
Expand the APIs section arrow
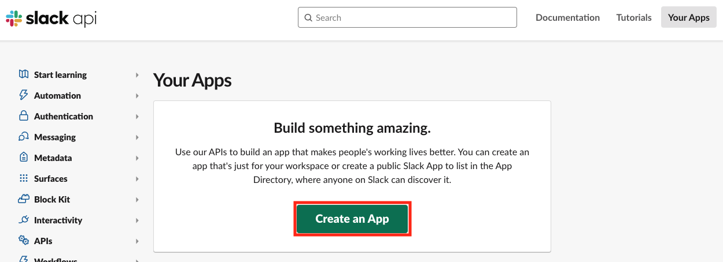tap(137, 241)
